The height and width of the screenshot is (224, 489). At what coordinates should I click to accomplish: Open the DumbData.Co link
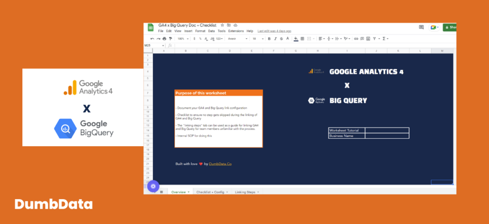[220, 164]
